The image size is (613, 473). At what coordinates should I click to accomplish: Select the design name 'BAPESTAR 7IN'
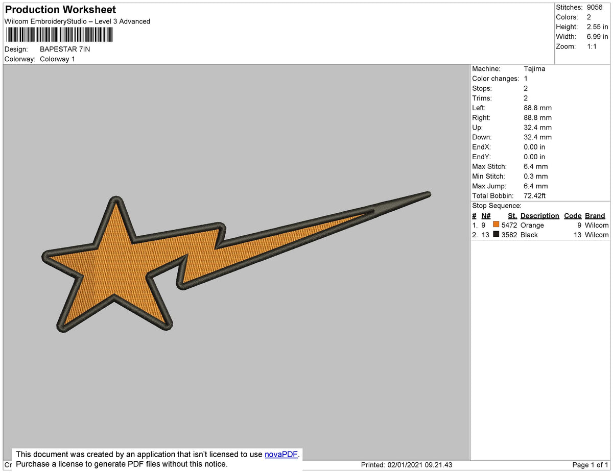pyautogui.click(x=65, y=49)
